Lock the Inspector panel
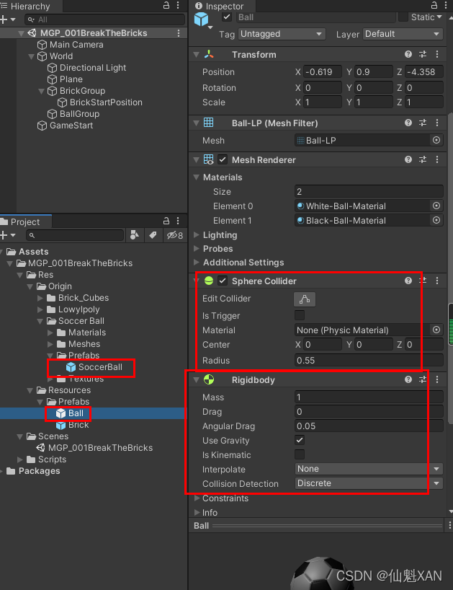Screen dimensions: 453x590 434,5
